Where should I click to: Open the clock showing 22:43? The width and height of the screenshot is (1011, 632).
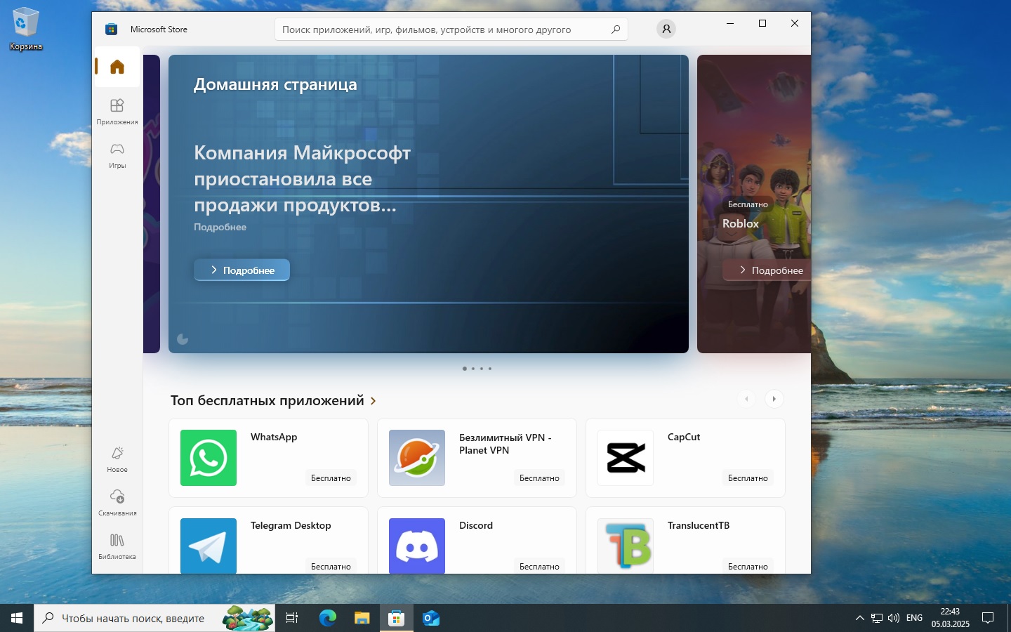tap(950, 618)
